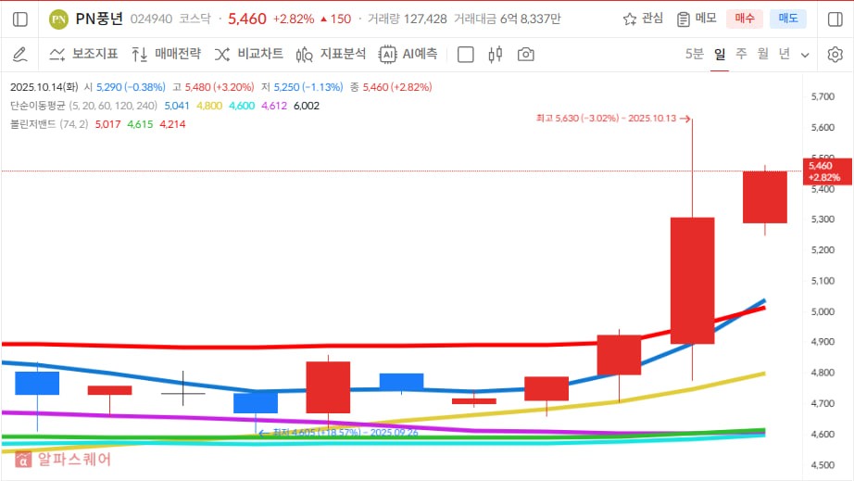Open 비교차트 comparison chart
The image size is (854, 481).
(248, 54)
